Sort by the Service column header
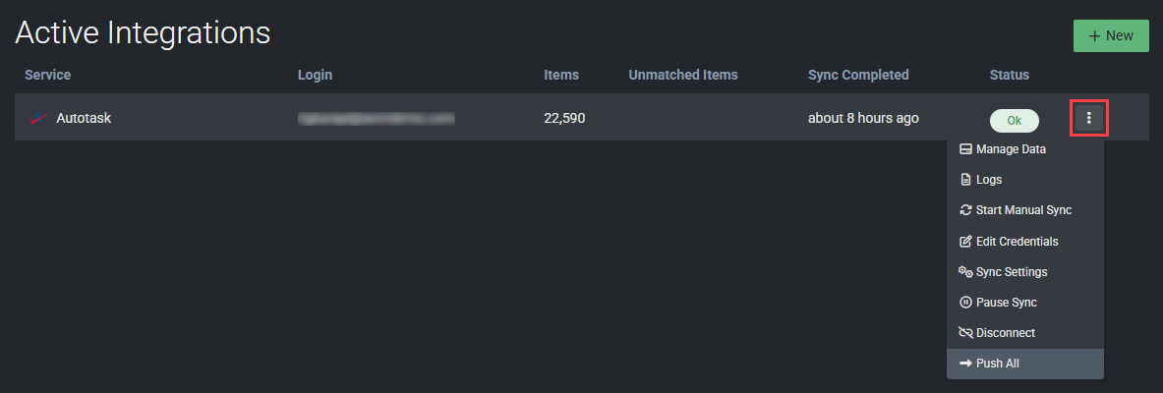 48,75
